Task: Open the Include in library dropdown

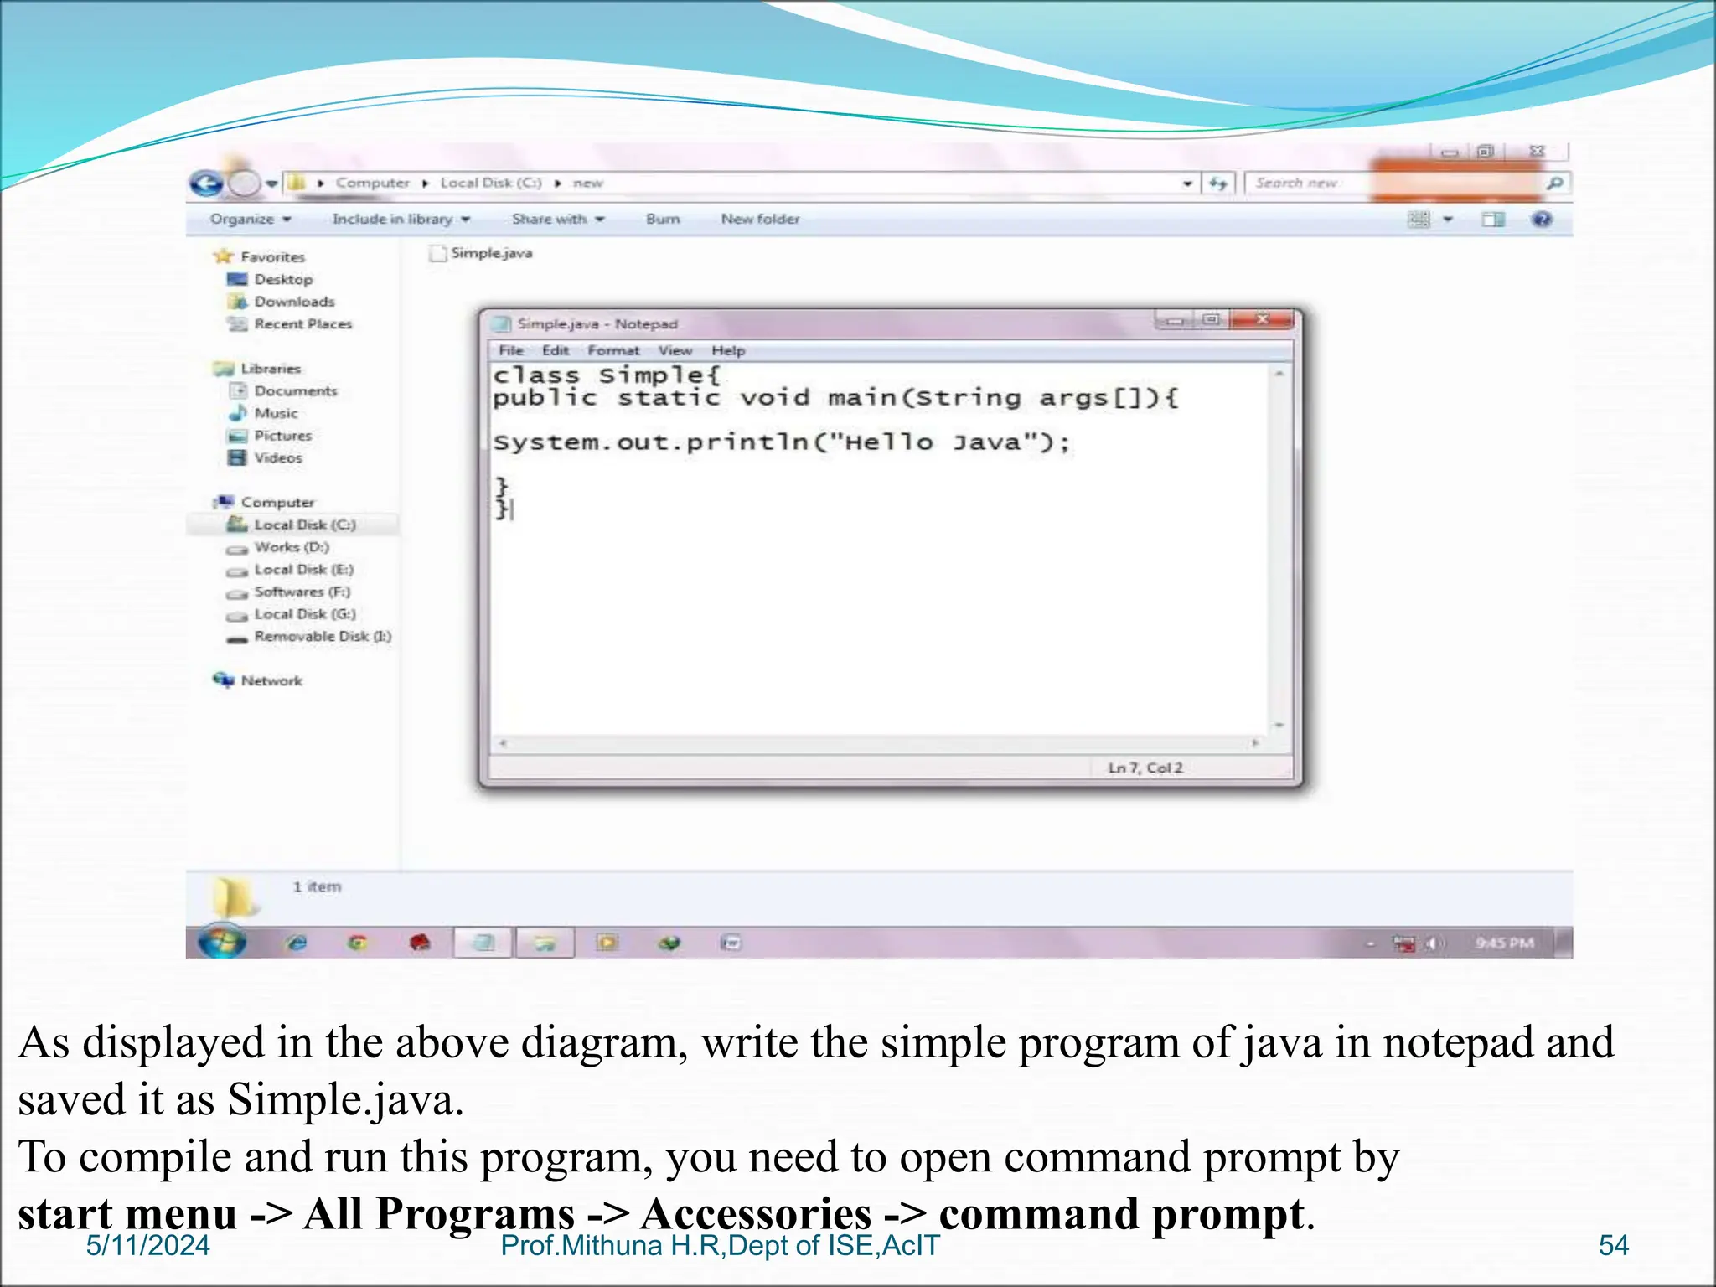Action: point(401,219)
